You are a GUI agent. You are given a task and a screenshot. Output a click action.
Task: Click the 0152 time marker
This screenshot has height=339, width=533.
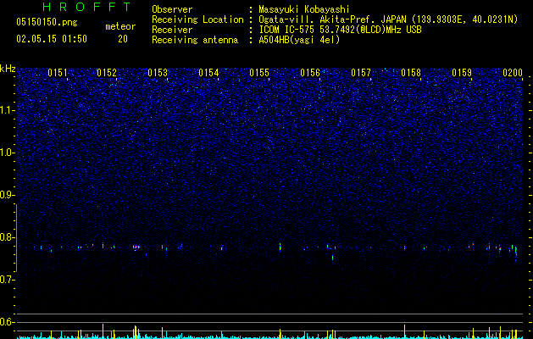click(107, 73)
